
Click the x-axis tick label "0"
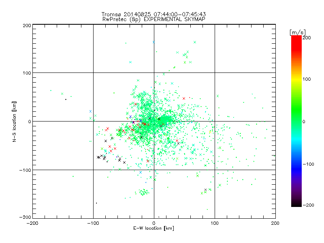[154, 224]
